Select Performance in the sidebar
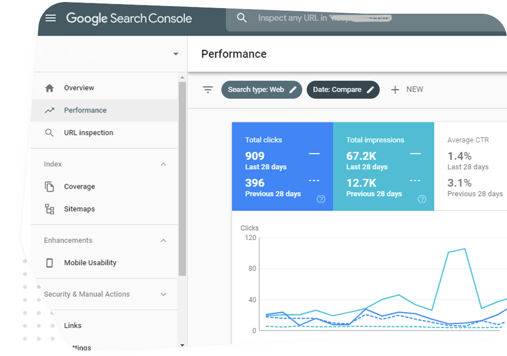 click(x=104, y=110)
